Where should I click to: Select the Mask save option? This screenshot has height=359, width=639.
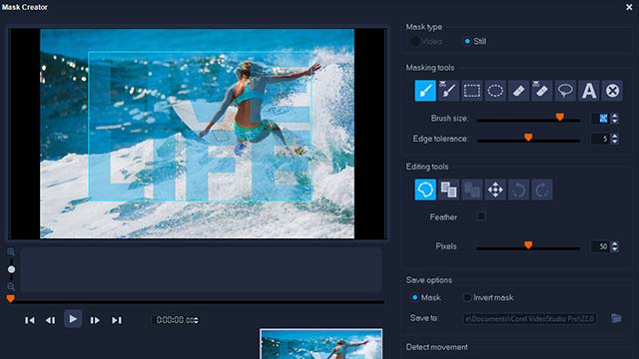(415, 297)
